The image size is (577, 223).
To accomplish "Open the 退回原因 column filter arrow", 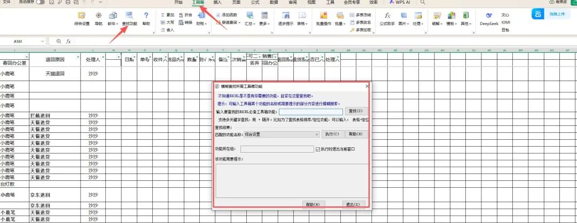I will click(x=77, y=57).
